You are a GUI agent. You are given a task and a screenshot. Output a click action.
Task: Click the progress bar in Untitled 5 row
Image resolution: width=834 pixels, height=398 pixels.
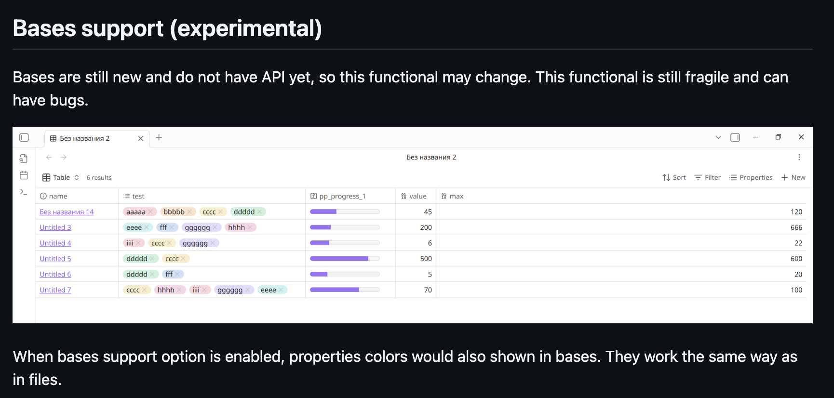click(x=345, y=259)
